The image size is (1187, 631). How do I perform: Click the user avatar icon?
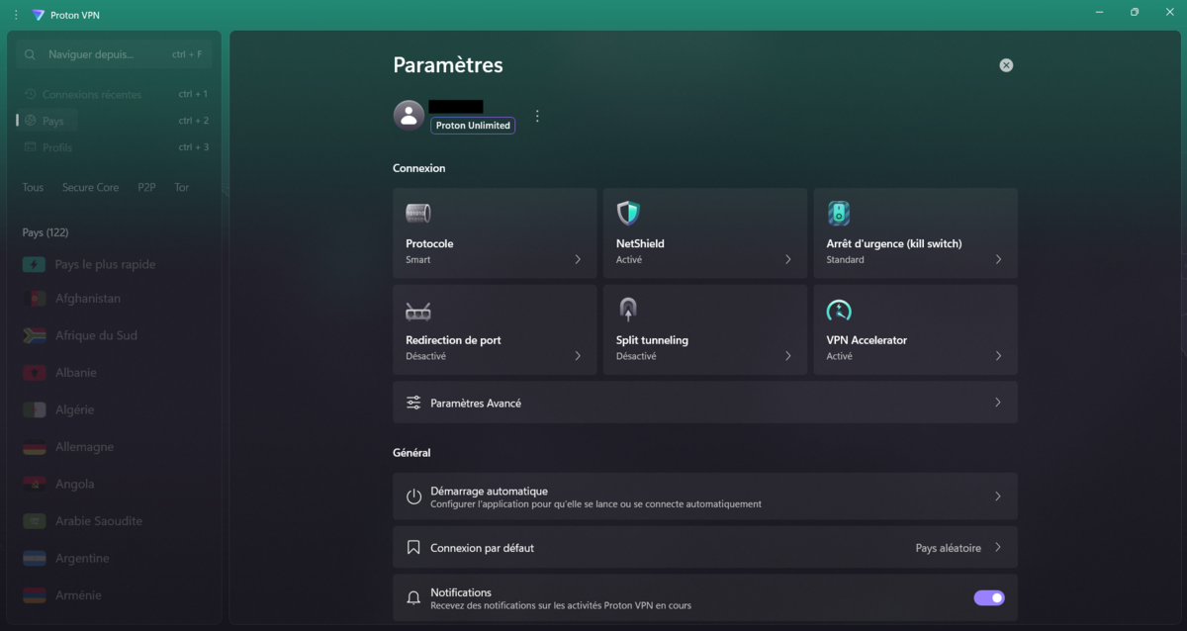click(409, 116)
